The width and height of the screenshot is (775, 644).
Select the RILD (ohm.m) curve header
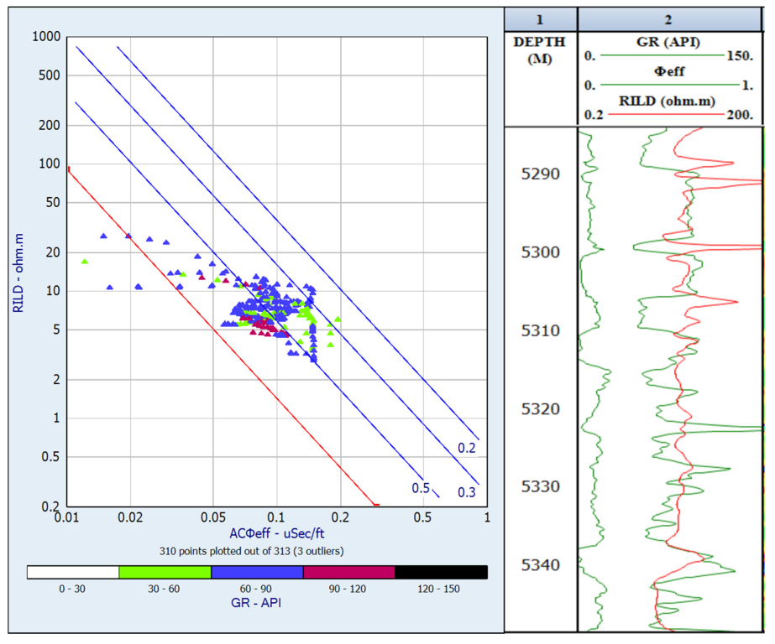pyautogui.click(x=669, y=102)
